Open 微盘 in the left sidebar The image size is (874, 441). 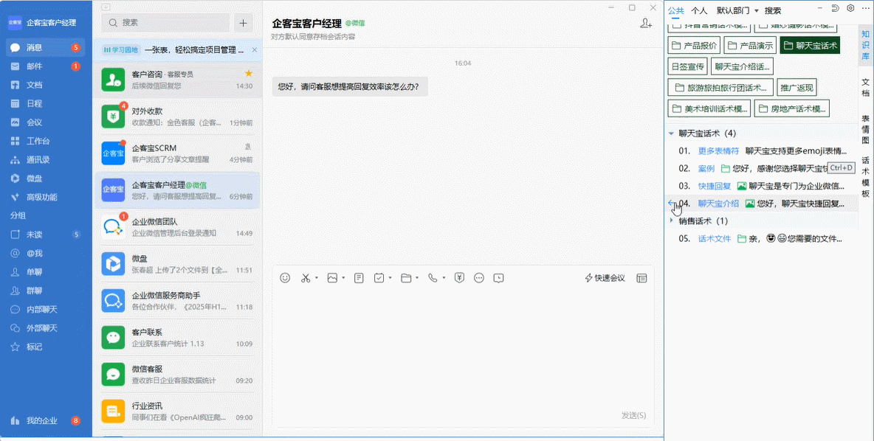point(46,178)
